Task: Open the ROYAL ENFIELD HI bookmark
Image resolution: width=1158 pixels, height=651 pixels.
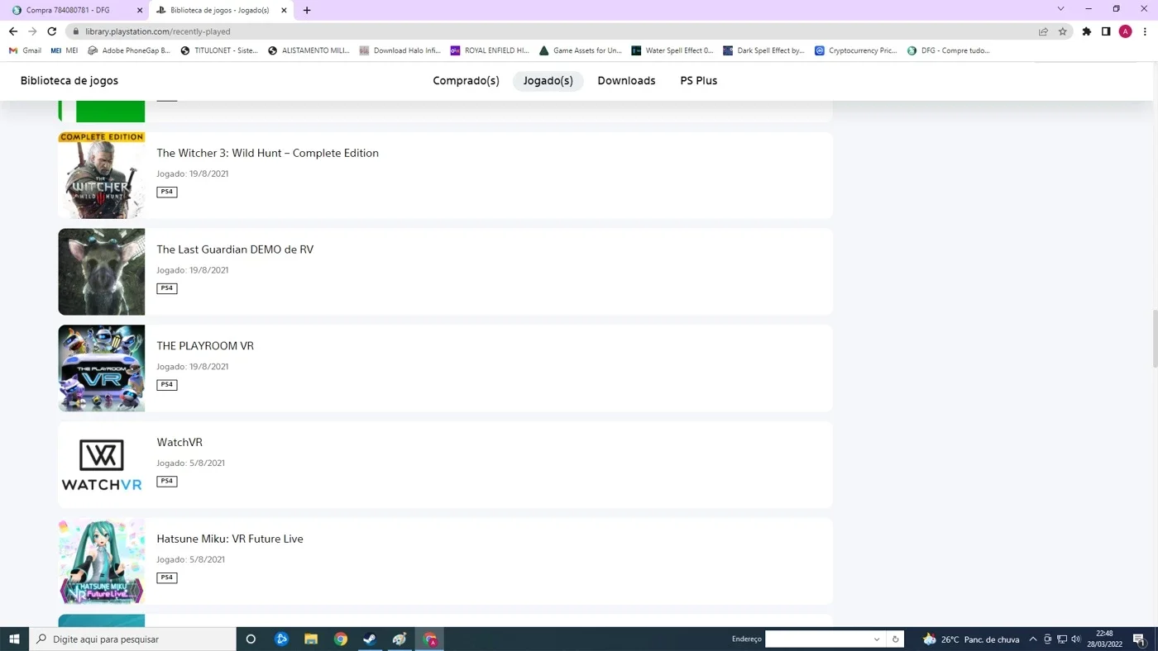Action: [x=490, y=50]
